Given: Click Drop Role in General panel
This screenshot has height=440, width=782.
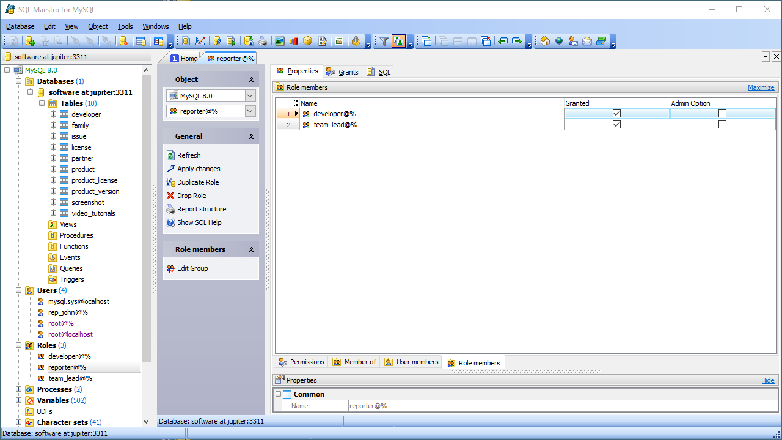Looking at the screenshot, I should [191, 196].
